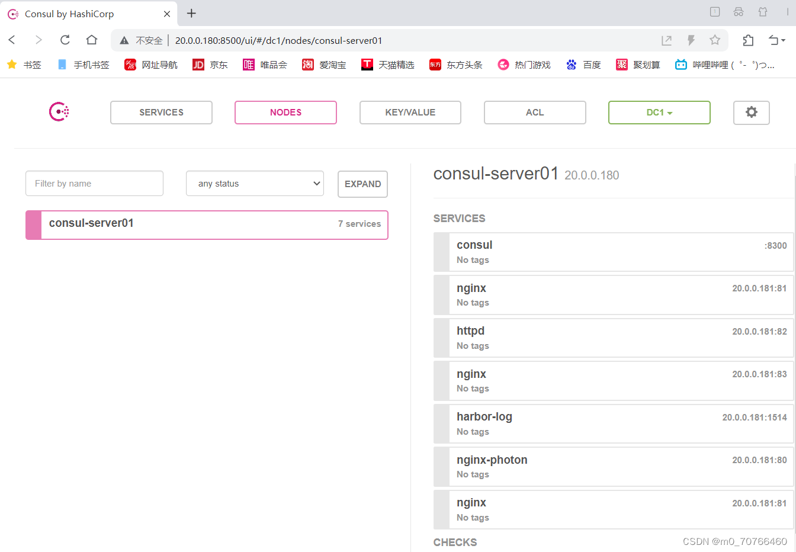Click the CHECKS section heading
Screen dimensions: 796x552
[455, 543]
